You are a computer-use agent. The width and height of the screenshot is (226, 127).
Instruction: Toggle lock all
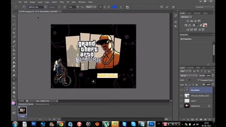click(x=197, y=85)
